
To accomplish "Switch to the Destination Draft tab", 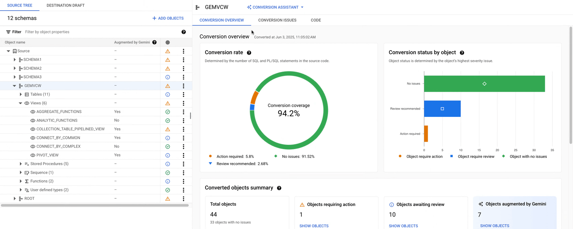I will tap(65, 6).
